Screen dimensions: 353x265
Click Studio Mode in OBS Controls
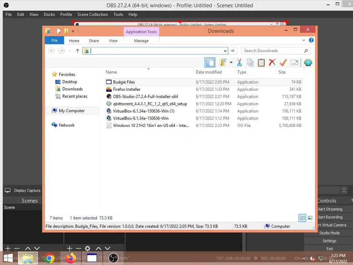pyautogui.click(x=329, y=233)
